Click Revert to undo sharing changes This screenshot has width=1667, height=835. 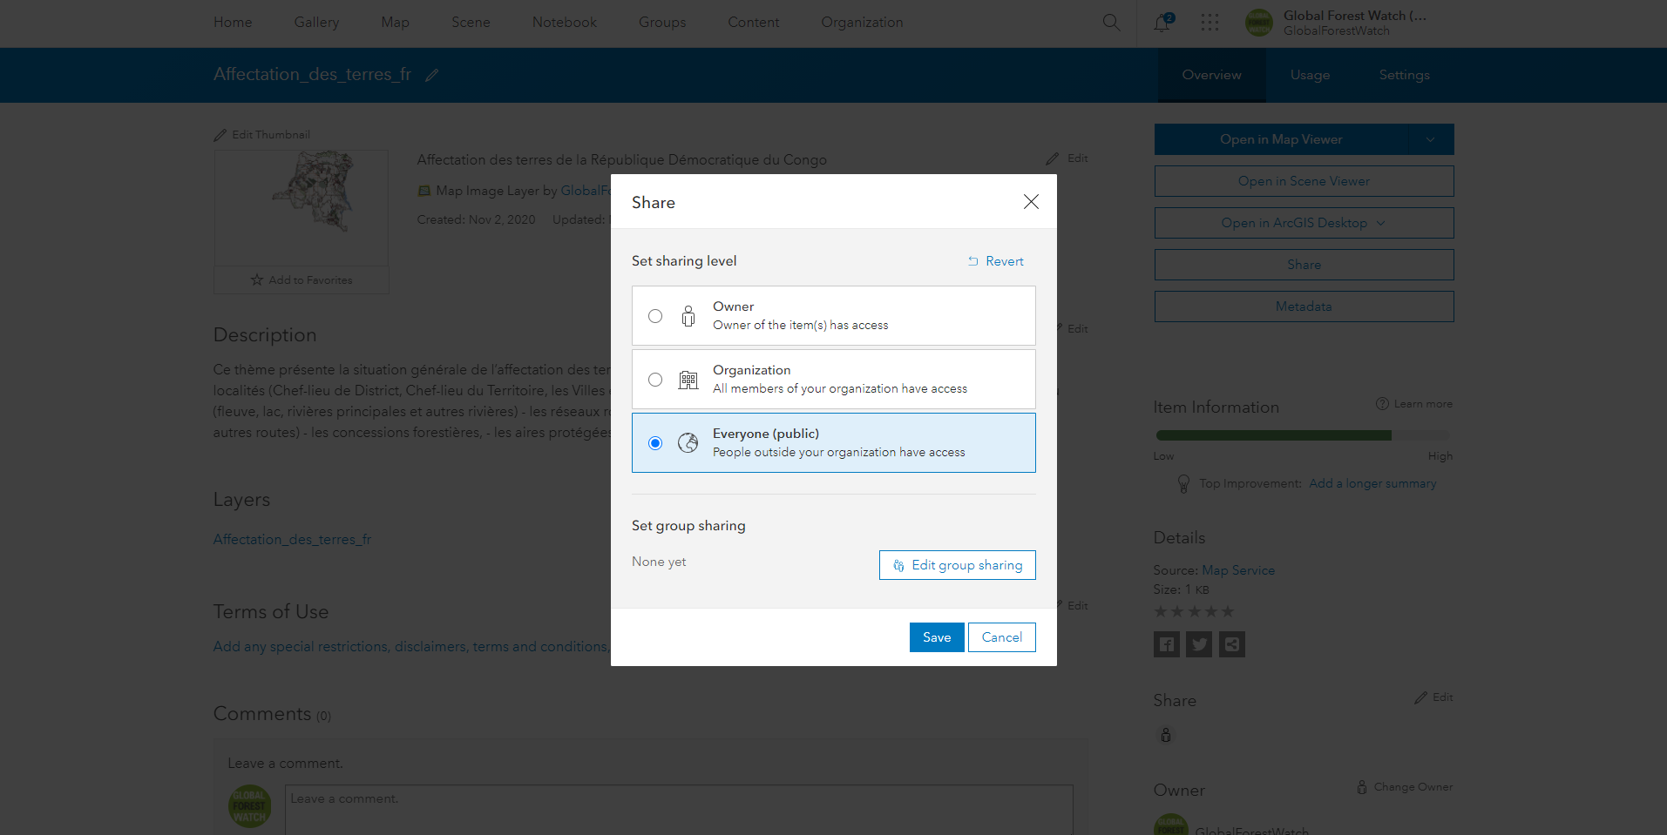point(994,261)
